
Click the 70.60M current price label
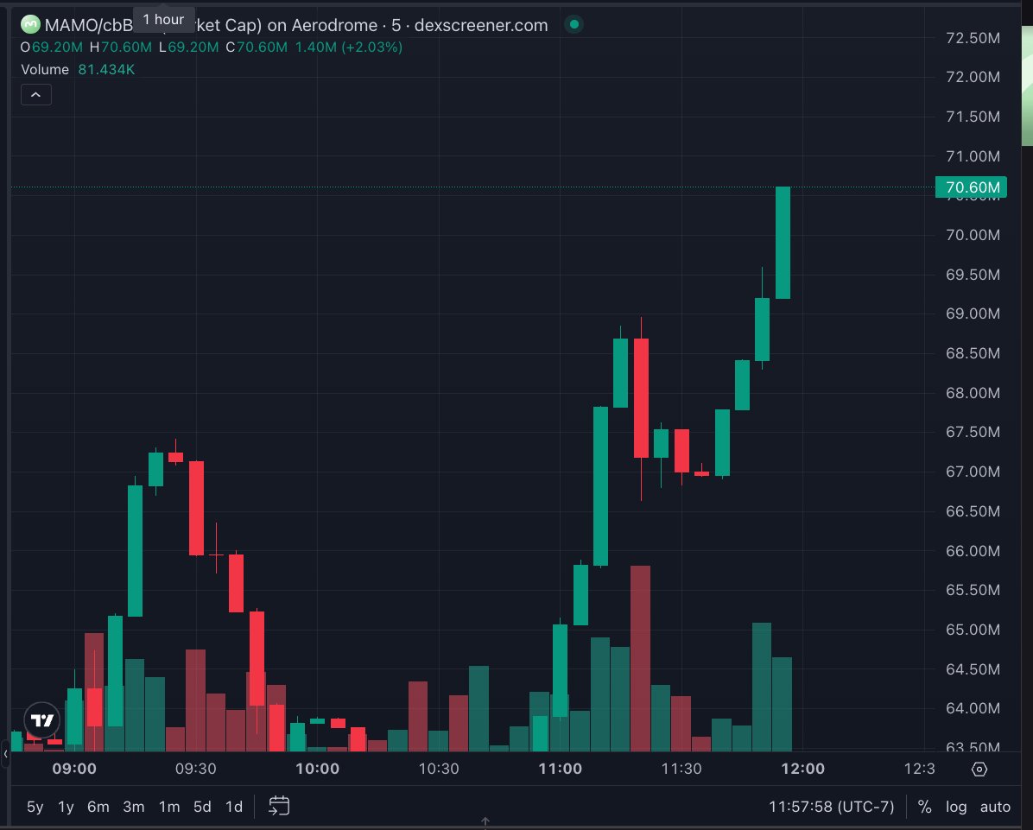pyautogui.click(x=972, y=187)
